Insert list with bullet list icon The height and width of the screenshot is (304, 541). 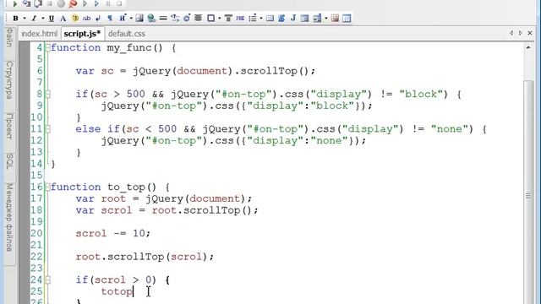[253, 19]
